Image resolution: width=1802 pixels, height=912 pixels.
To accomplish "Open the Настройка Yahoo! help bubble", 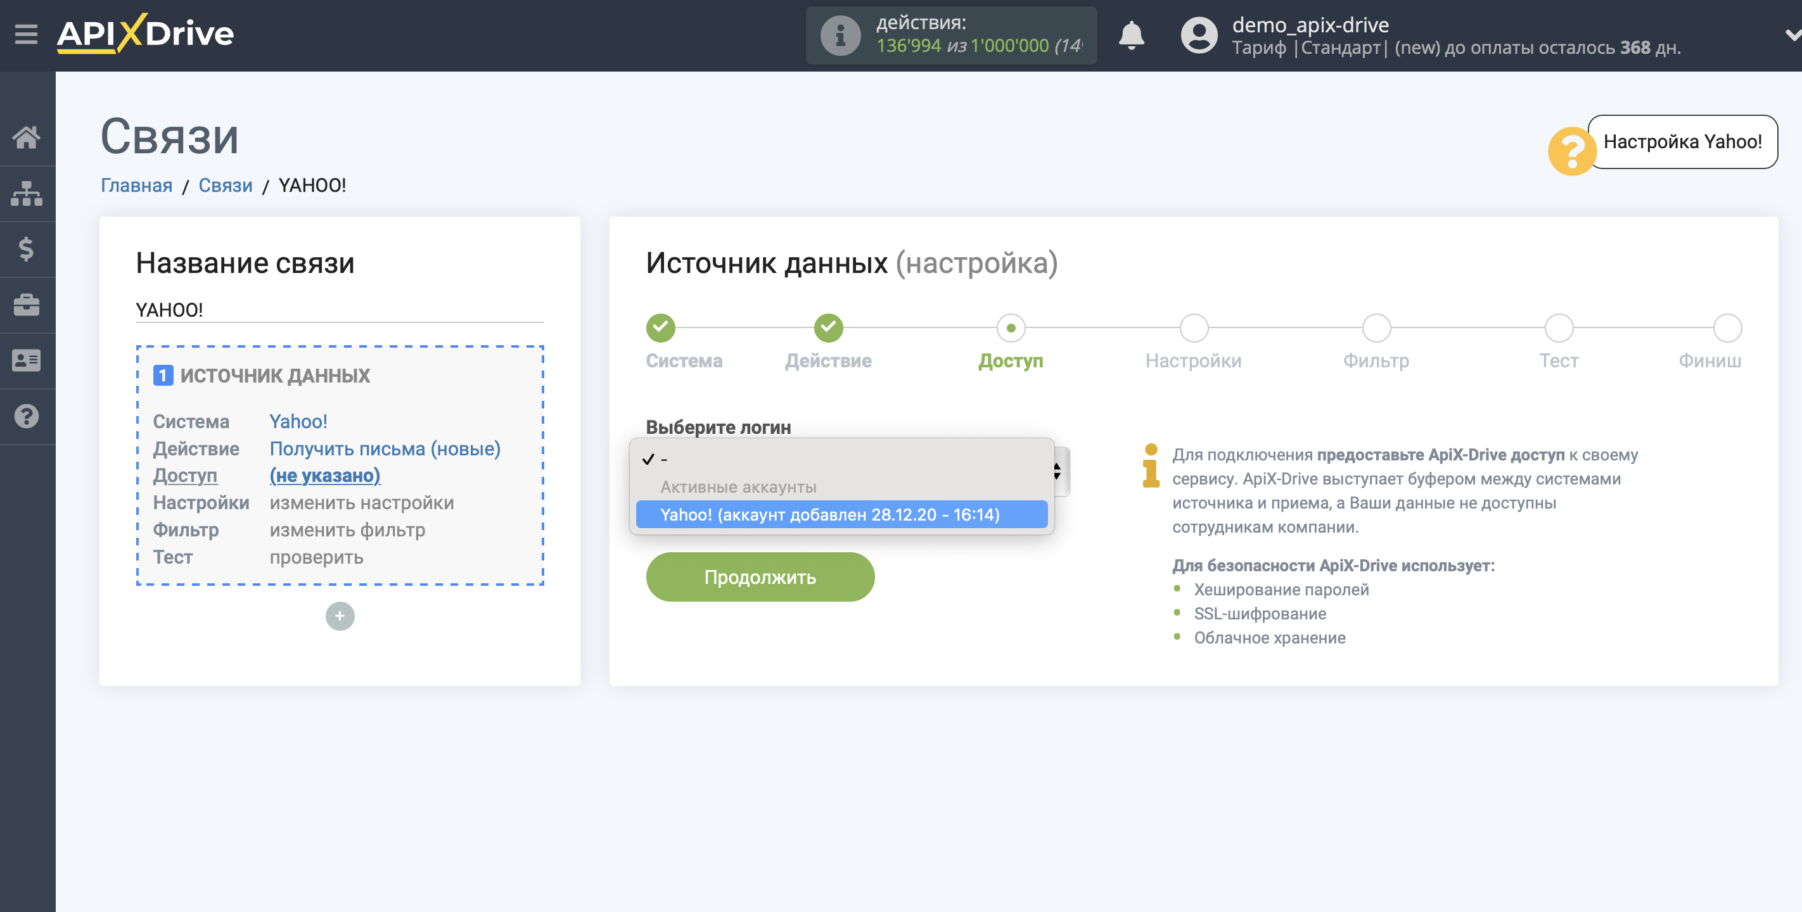I will 1682,141.
